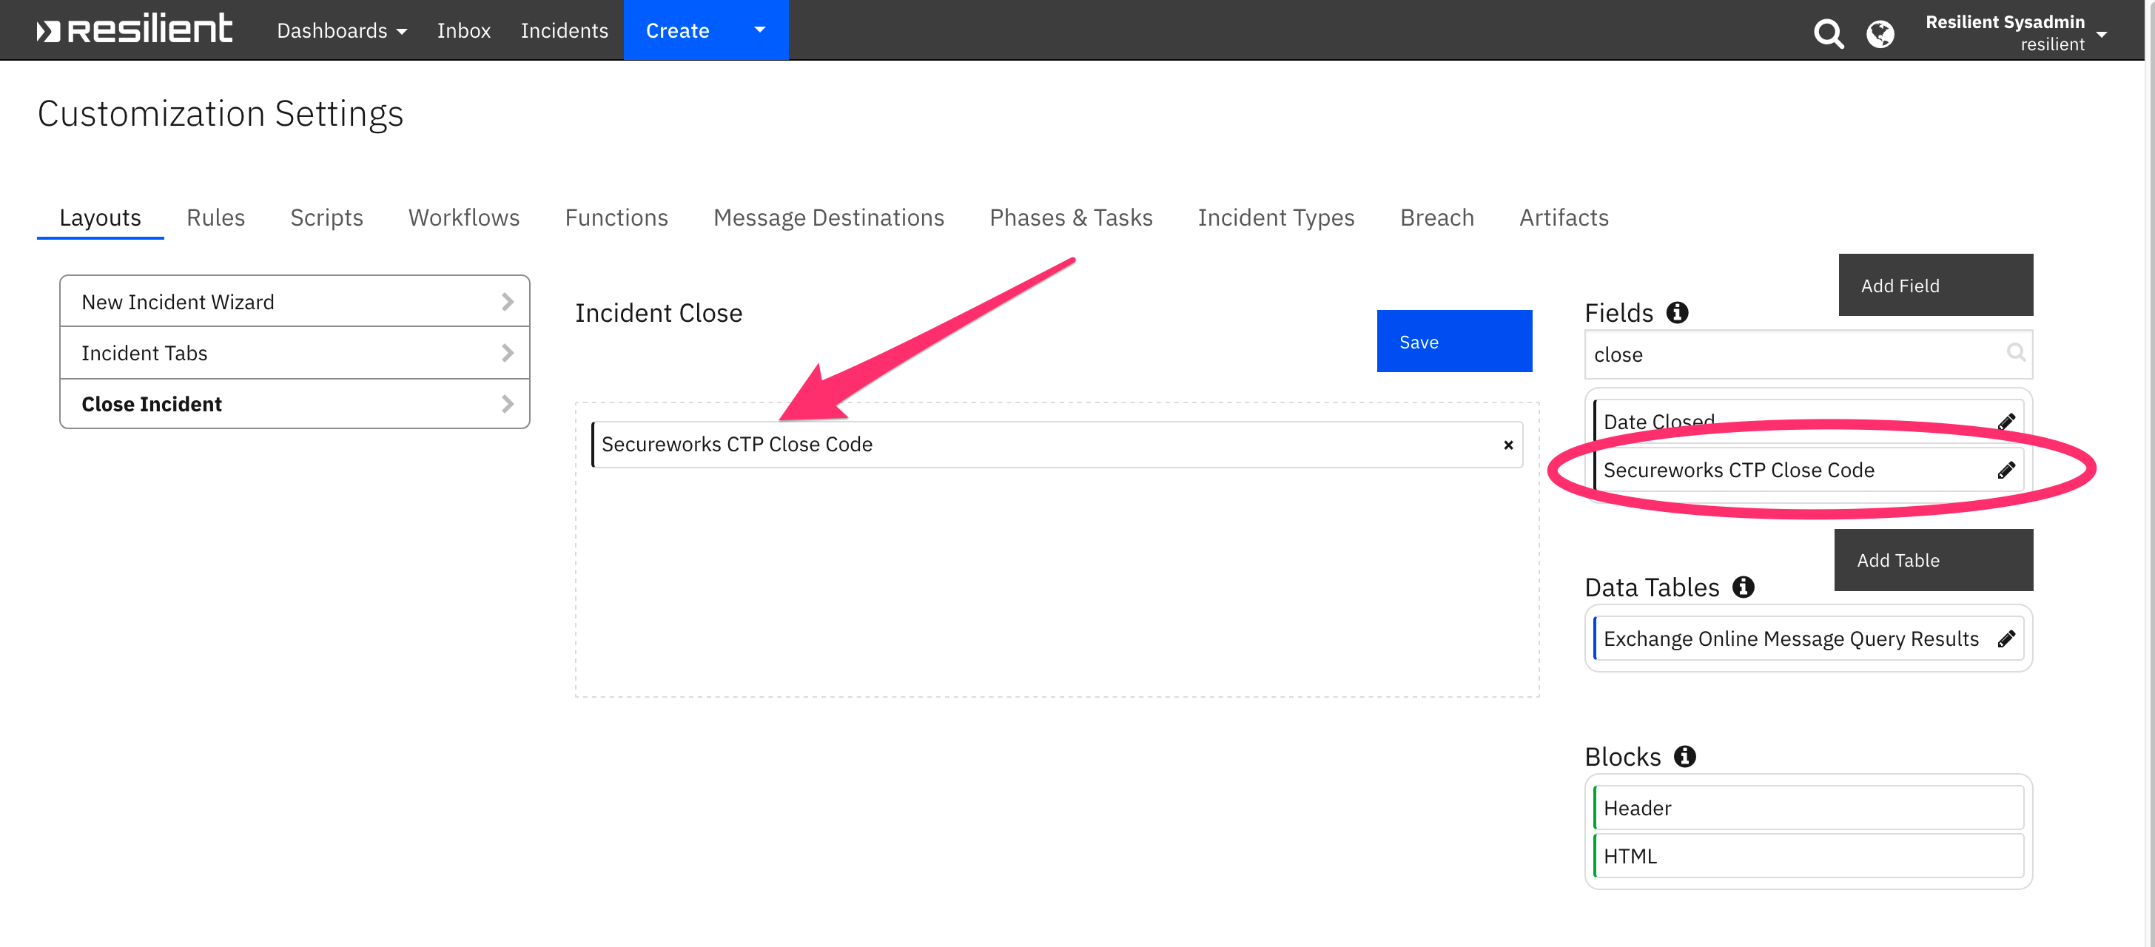
Task: Expand the Create dropdown arrow
Action: (x=761, y=30)
